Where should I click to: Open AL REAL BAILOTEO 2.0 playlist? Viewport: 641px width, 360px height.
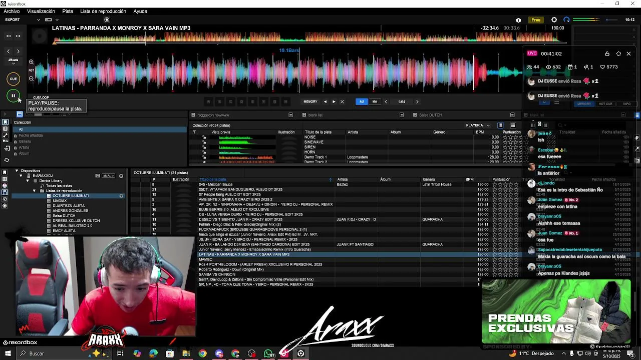point(72,225)
